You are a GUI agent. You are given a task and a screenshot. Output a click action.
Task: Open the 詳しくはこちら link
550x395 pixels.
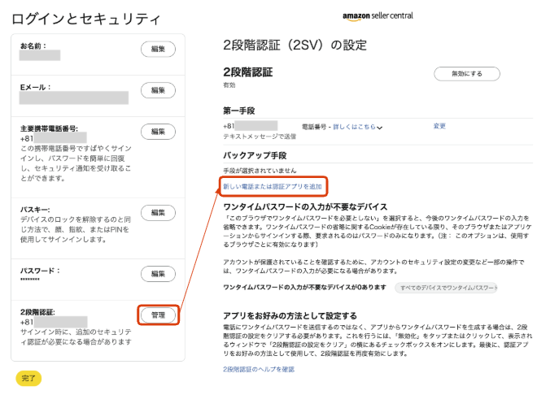click(354, 127)
